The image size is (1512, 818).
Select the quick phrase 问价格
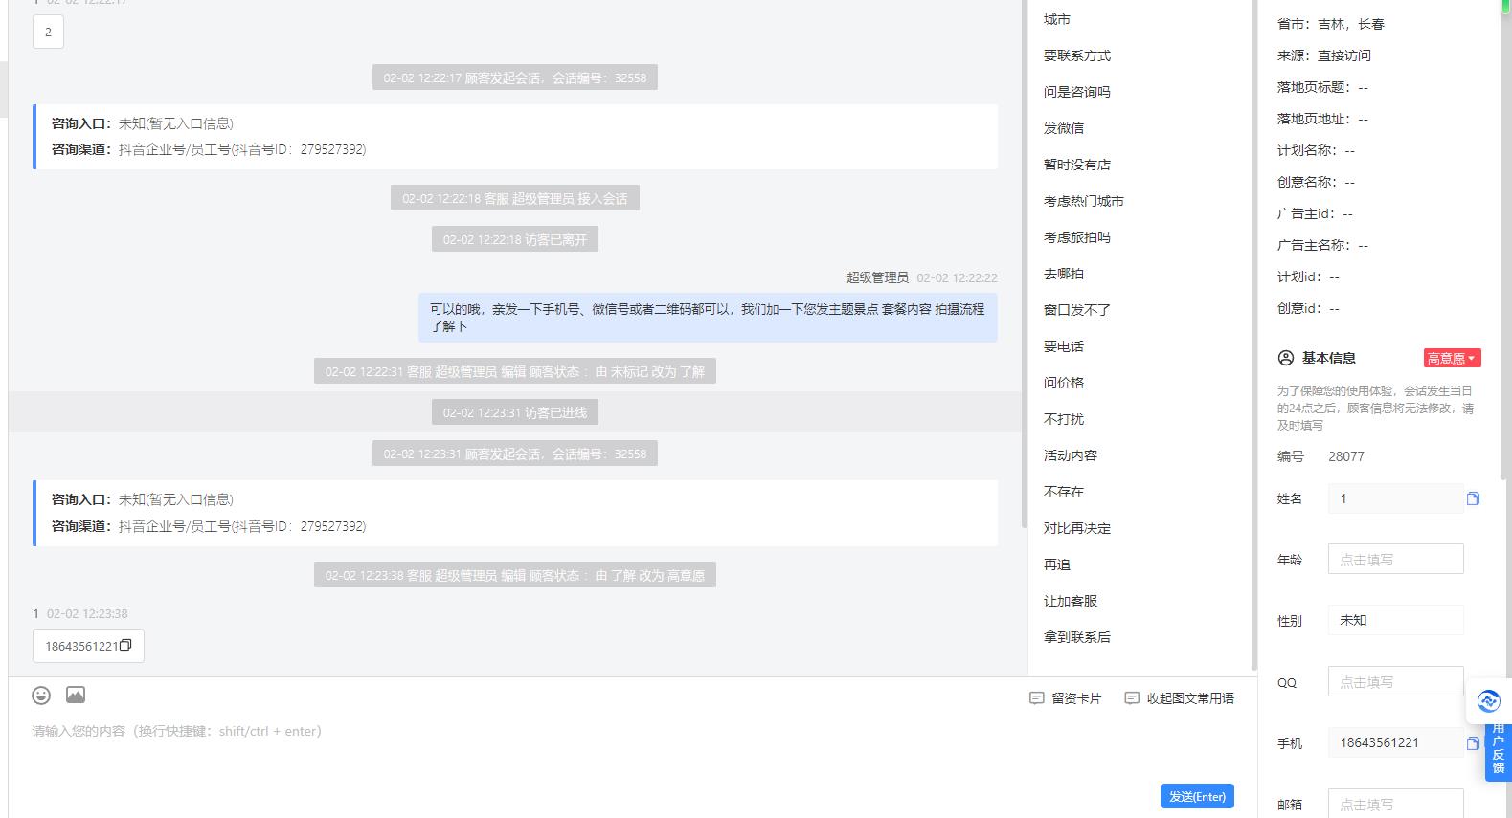pos(1064,383)
